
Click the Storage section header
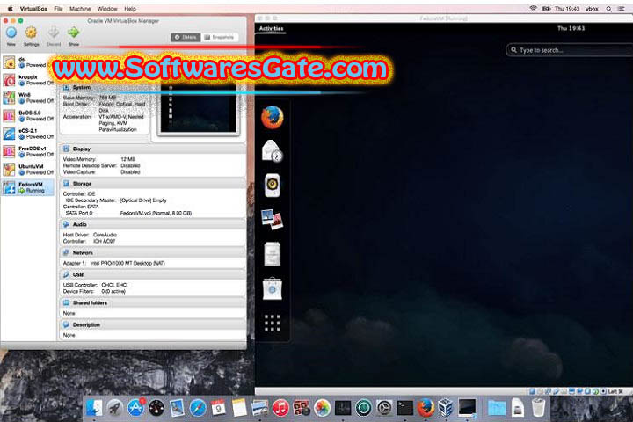pyautogui.click(x=153, y=184)
